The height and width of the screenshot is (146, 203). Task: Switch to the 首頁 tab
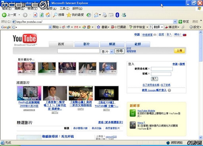[61, 44]
